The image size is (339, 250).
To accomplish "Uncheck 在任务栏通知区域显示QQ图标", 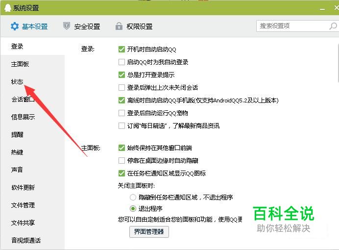I will tap(121, 173).
